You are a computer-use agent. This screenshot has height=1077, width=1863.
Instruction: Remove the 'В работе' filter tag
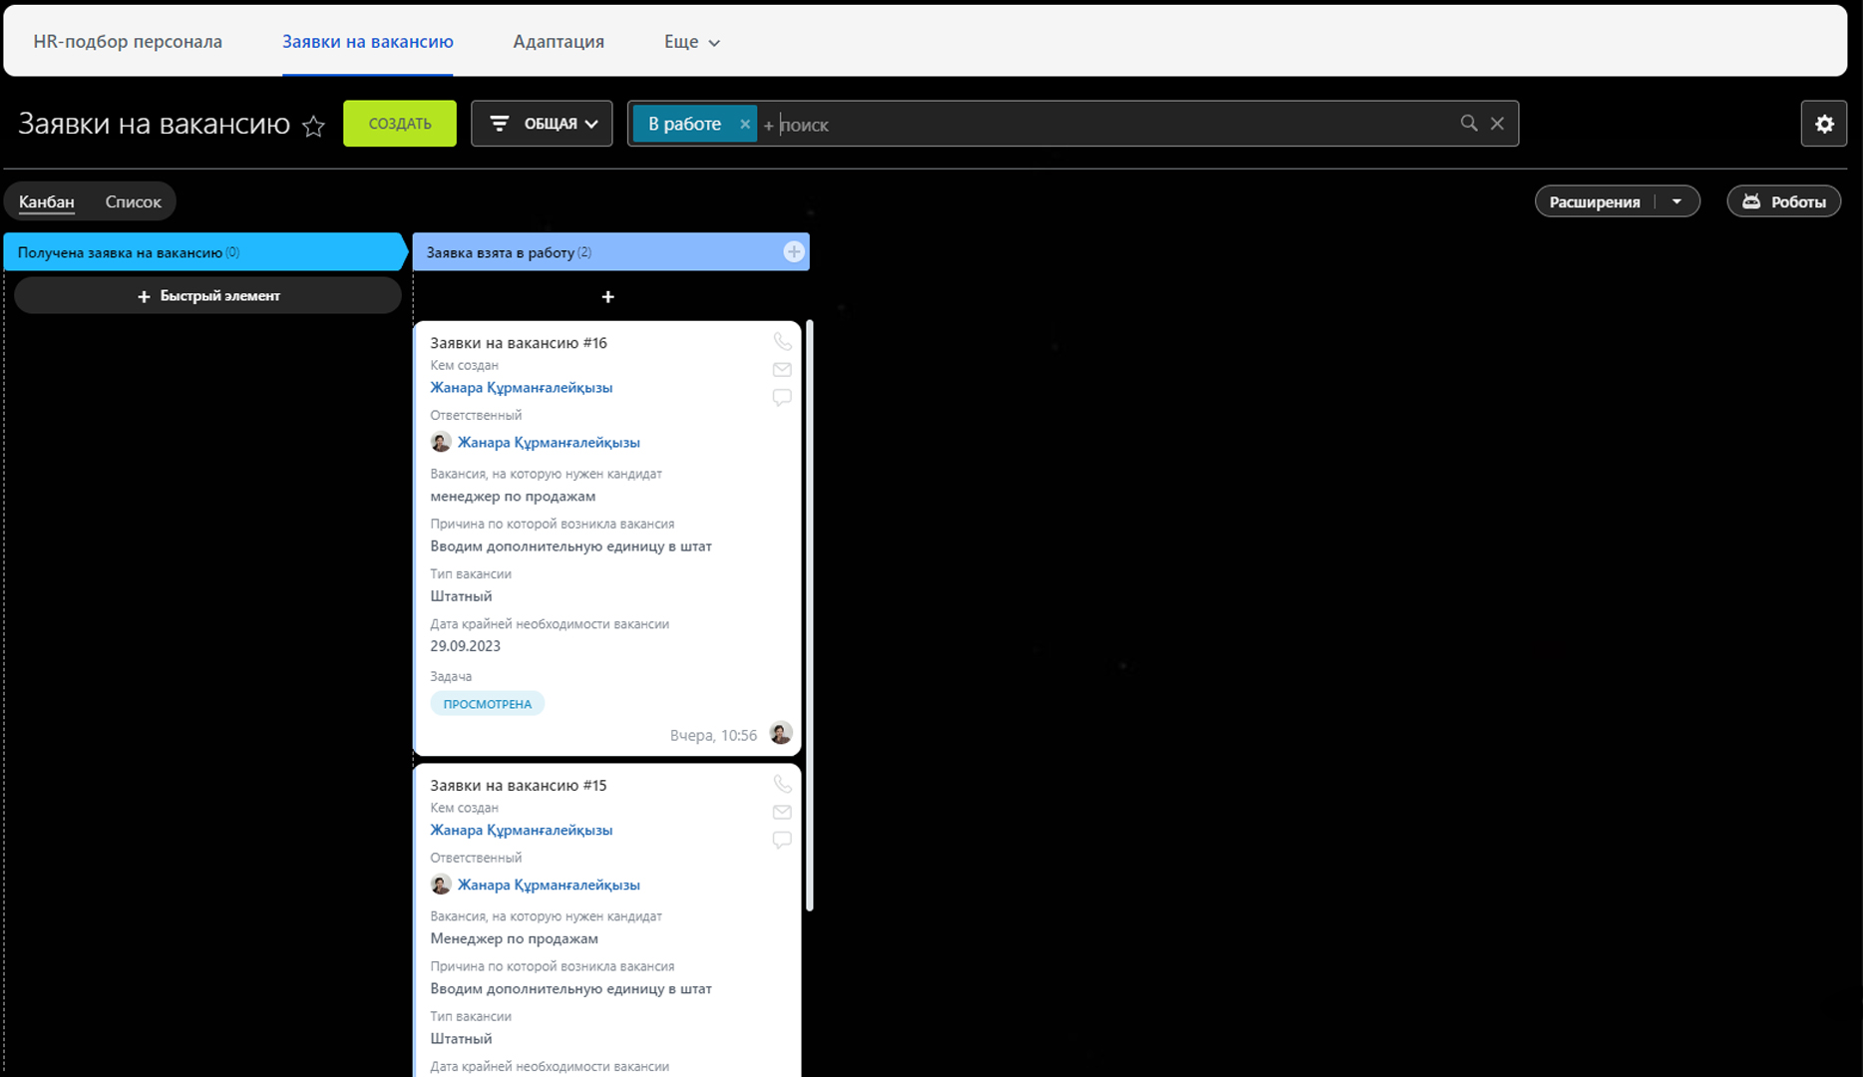[x=744, y=125]
